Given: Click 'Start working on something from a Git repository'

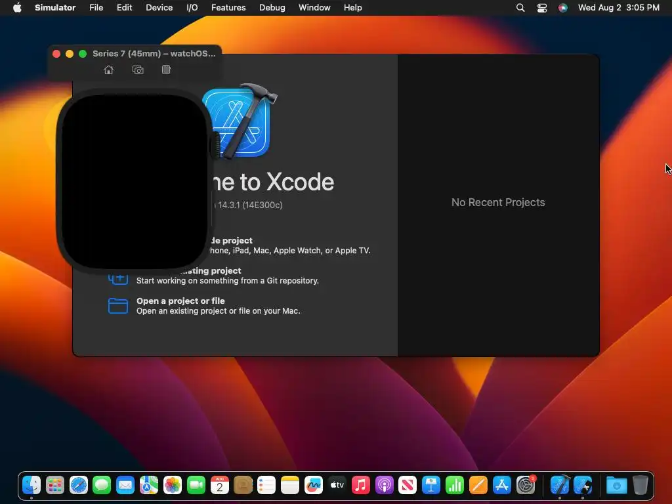Looking at the screenshot, I should point(228,281).
